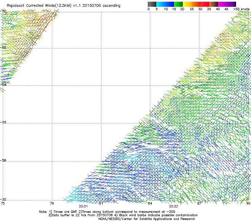Click the gray 0–5 knots legend color
The image size is (251, 221).
click(152, 4)
